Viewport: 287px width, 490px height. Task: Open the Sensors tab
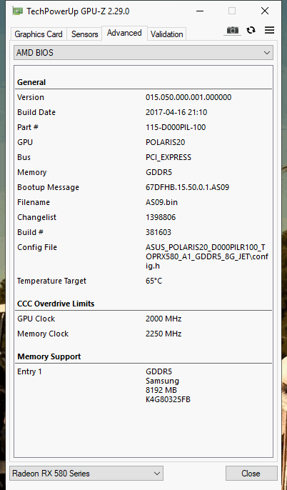coord(85,34)
